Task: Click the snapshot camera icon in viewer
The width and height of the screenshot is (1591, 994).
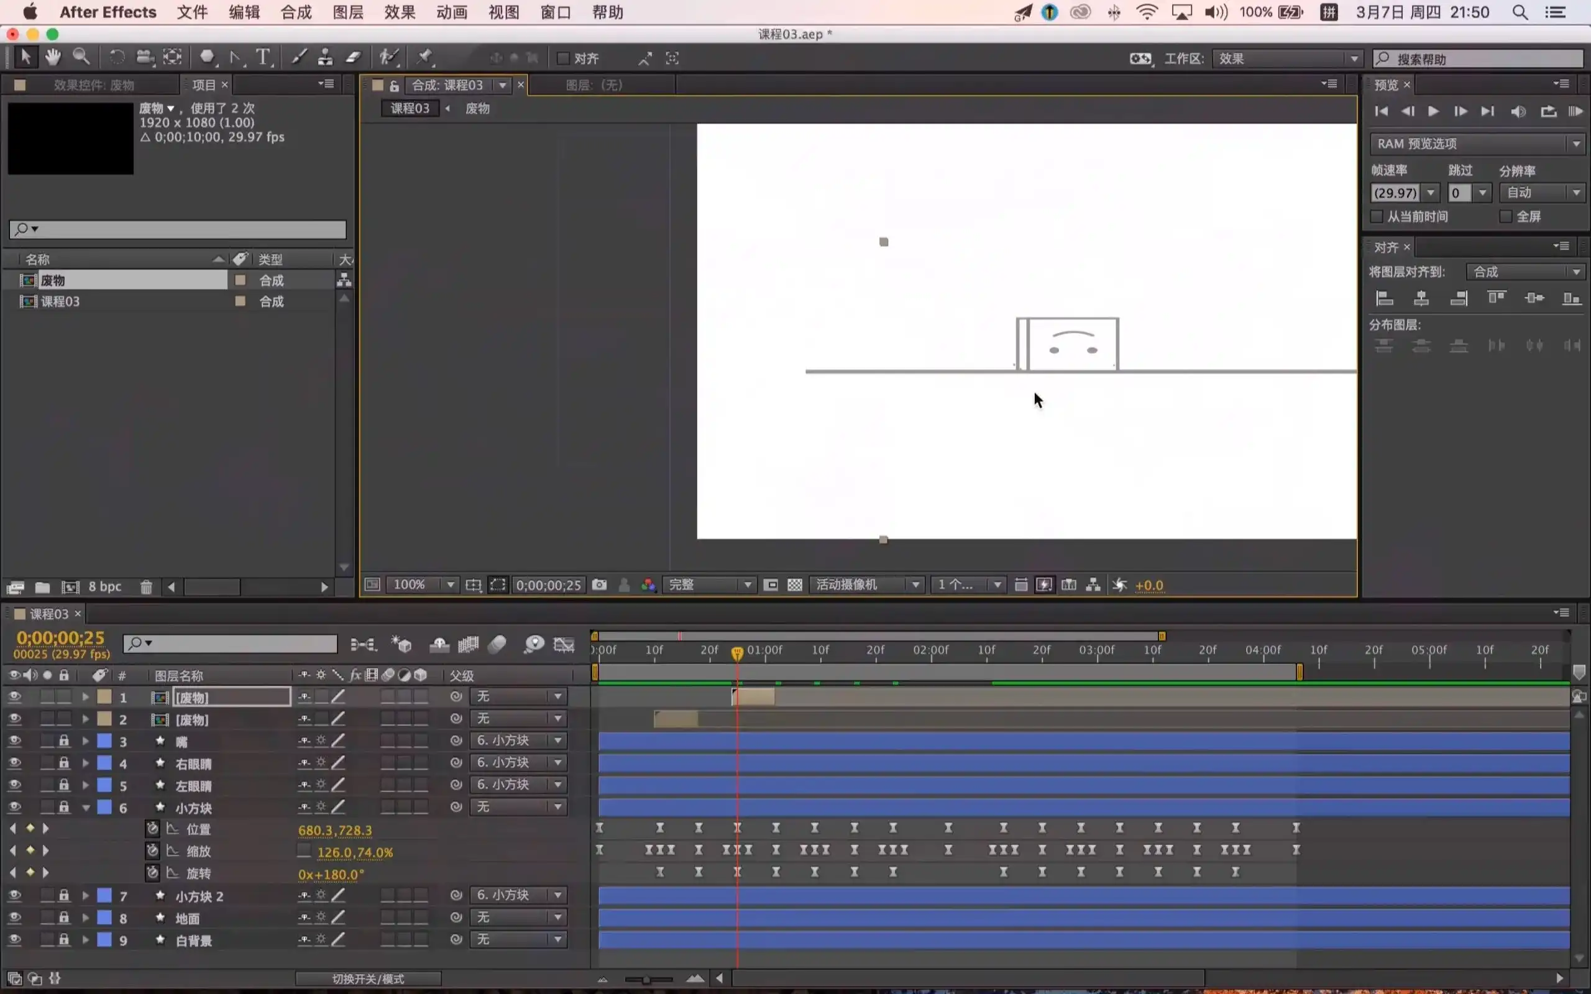Action: click(599, 585)
